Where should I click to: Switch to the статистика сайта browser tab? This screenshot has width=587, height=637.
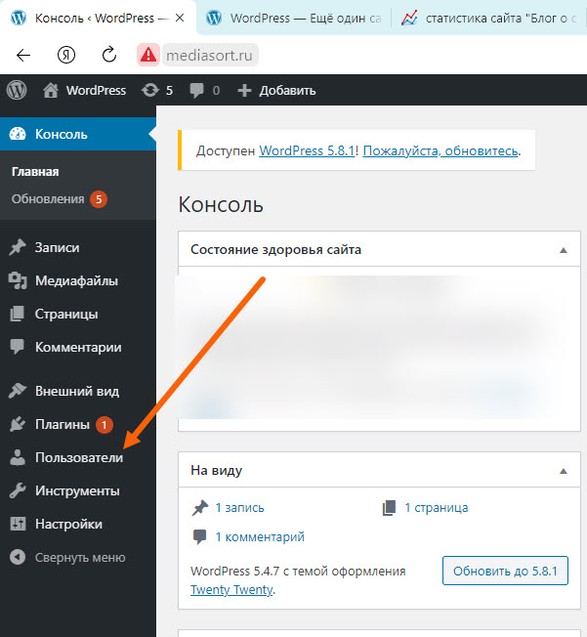click(488, 18)
